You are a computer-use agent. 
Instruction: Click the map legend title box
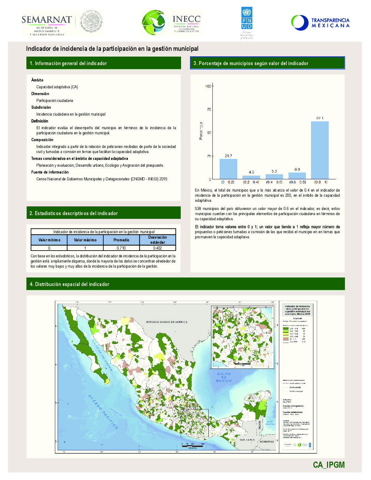pyautogui.click(x=298, y=309)
